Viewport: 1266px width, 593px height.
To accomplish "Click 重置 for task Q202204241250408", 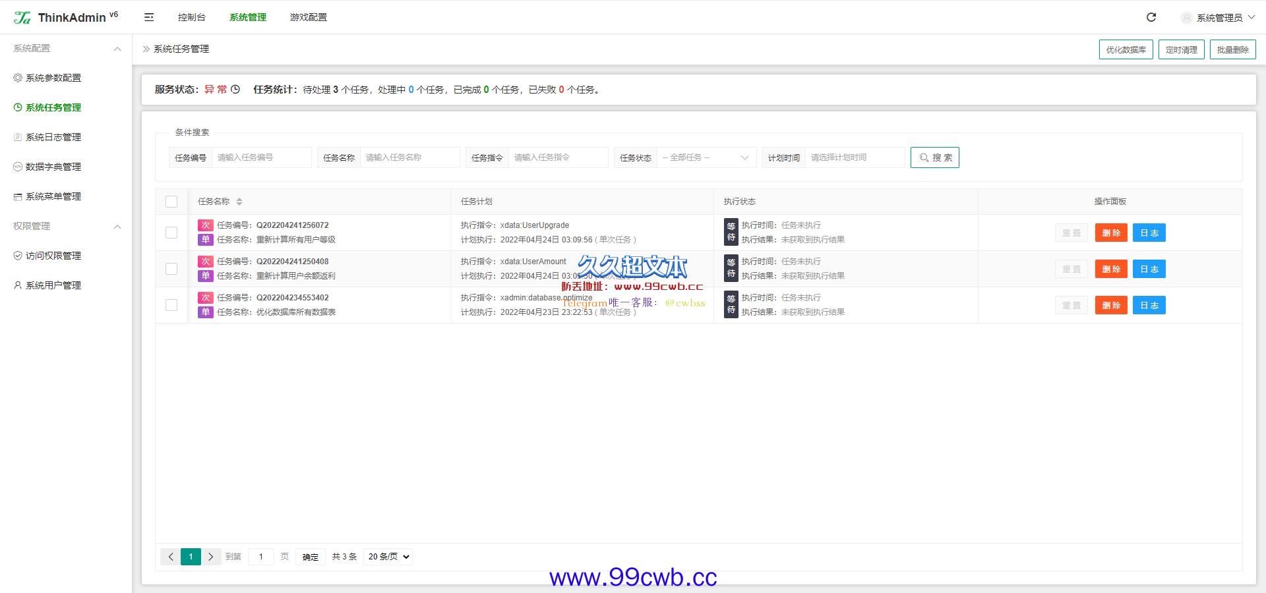I will [x=1071, y=269].
